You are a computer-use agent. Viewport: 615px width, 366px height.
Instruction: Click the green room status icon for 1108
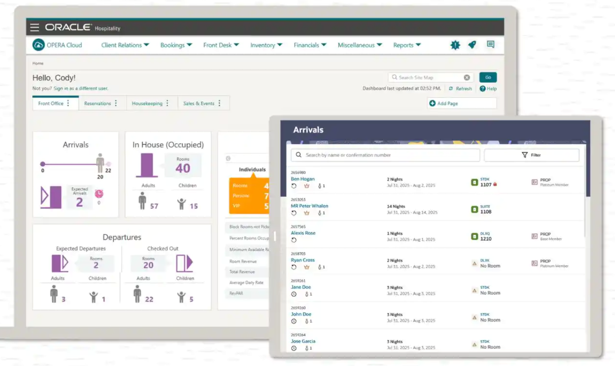pyautogui.click(x=474, y=209)
